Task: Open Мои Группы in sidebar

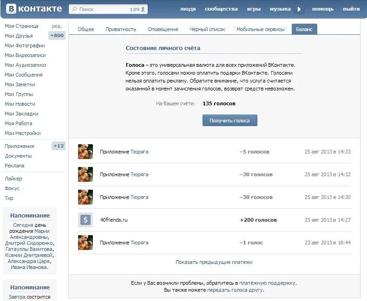Action: [19, 94]
